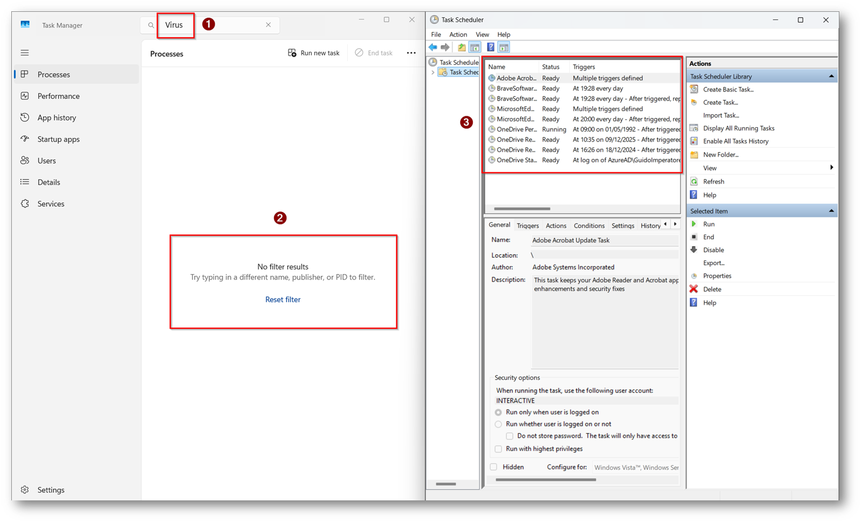
Task: Click the Refresh icon in the Actions pane
Action: (x=694, y=182)
